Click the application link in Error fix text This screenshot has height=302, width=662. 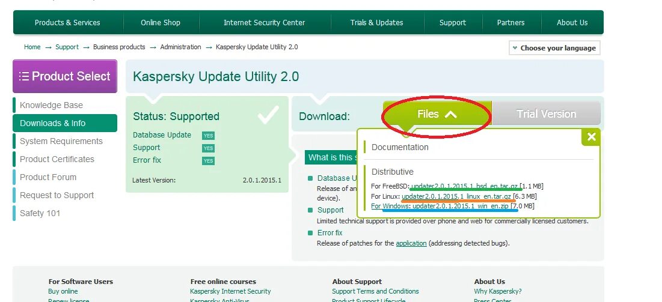(x=411, y=243)
